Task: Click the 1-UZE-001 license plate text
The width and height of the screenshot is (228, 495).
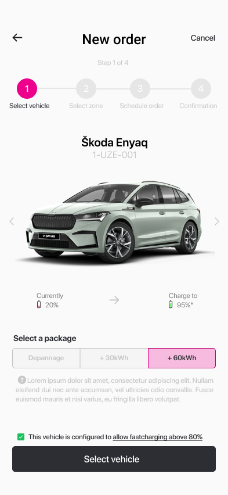Action: point(114,155)
